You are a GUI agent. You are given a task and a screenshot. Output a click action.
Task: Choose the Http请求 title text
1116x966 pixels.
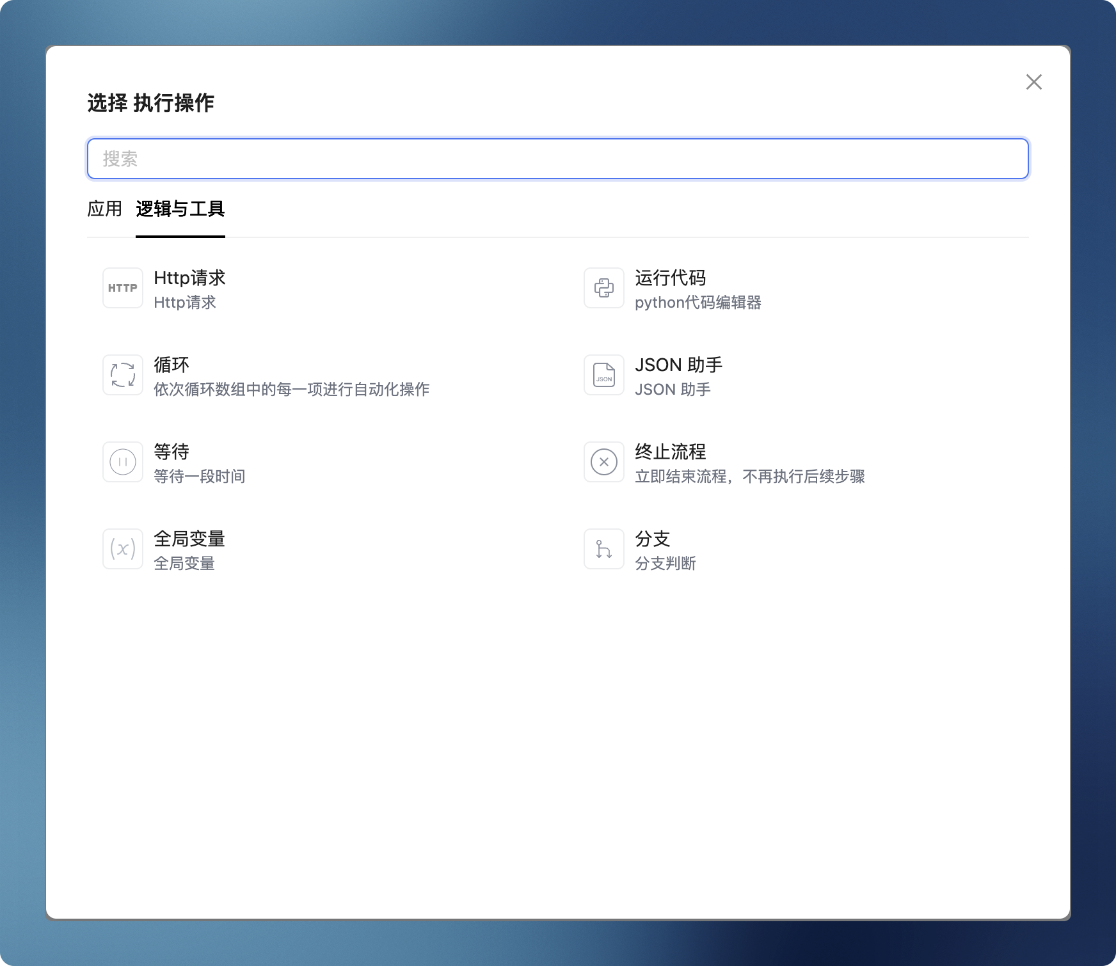pyautogui.click(x=189, y=278)
